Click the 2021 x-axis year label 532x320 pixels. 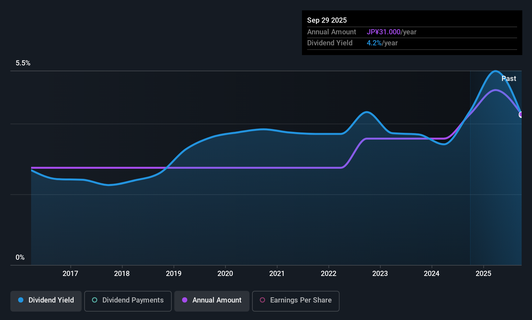277,273
